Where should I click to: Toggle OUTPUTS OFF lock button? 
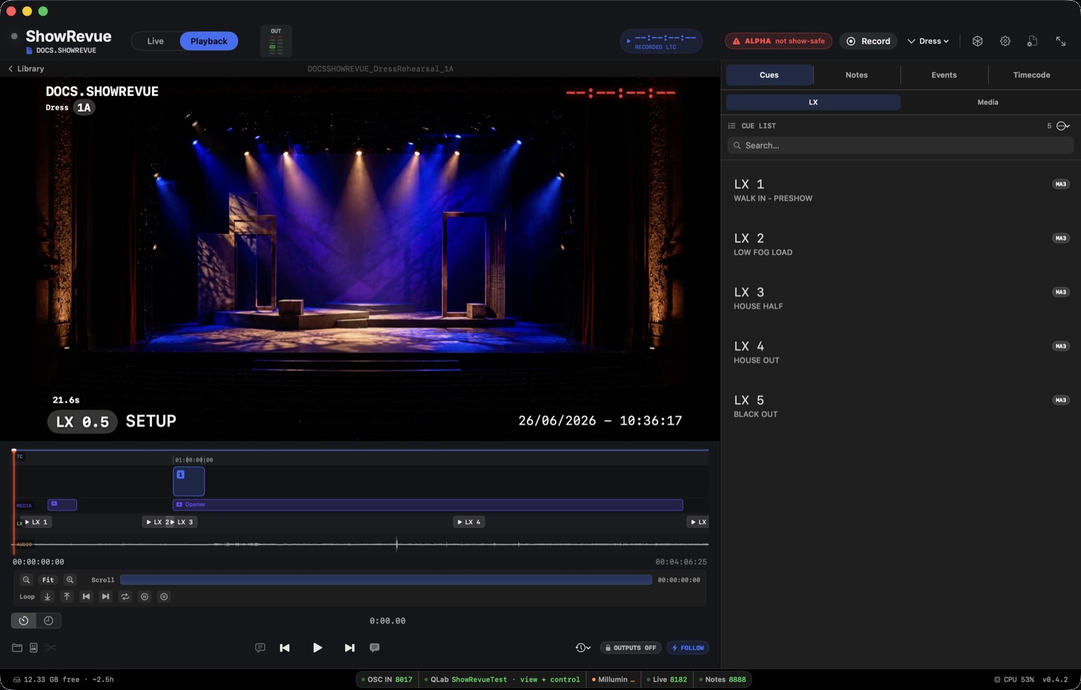[x=631, y=648]
